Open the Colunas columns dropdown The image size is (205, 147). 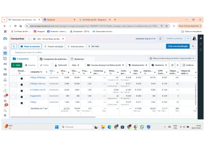click(x=105, y=65)
